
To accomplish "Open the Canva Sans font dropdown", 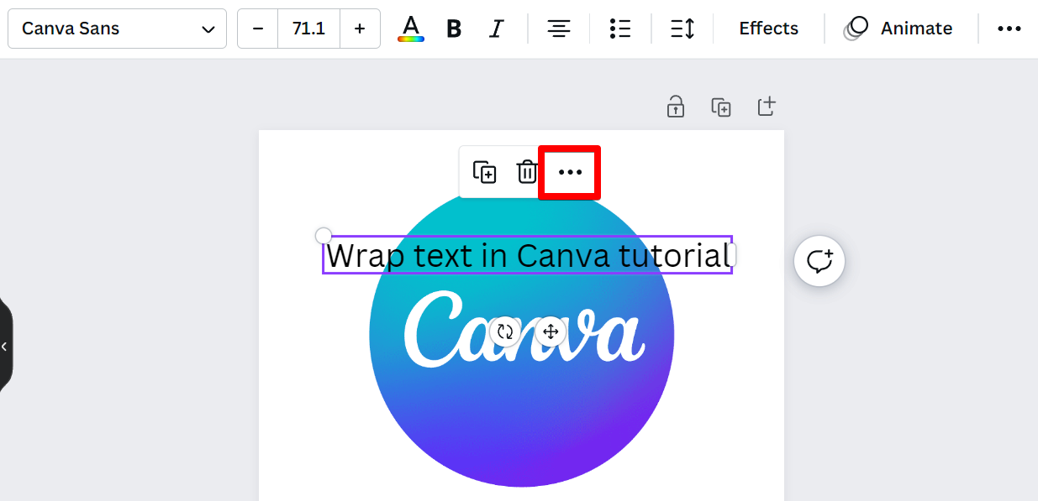I will [x=117, y=29].
